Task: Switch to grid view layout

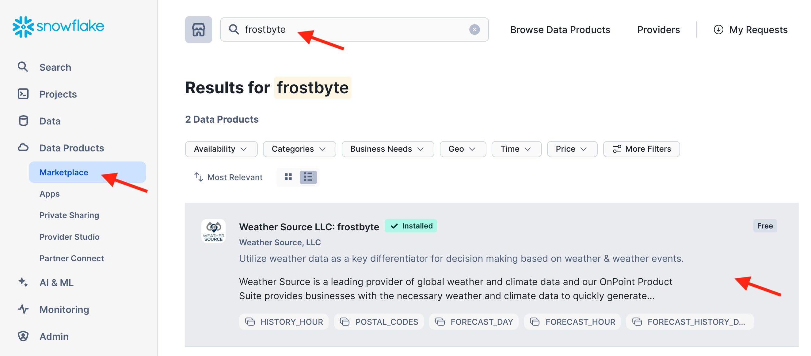Action: 288,177
